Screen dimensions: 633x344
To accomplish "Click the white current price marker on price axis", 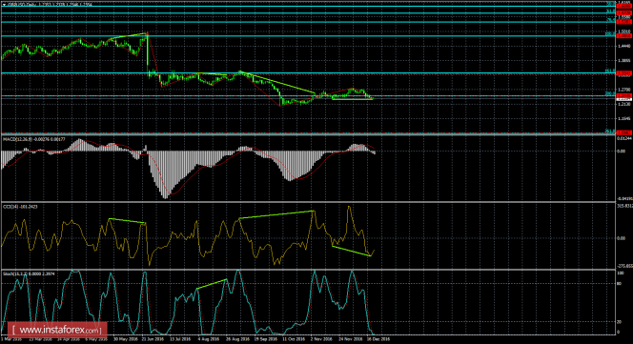I will tap(624, 98).
